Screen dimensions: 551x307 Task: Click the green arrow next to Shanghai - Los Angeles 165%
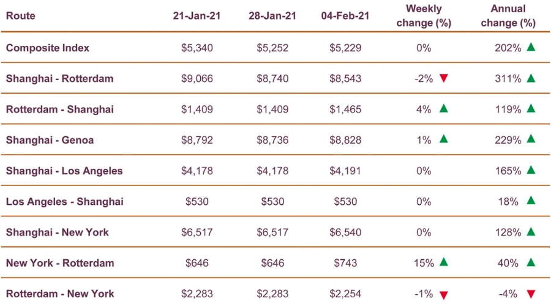click(531, 170)
